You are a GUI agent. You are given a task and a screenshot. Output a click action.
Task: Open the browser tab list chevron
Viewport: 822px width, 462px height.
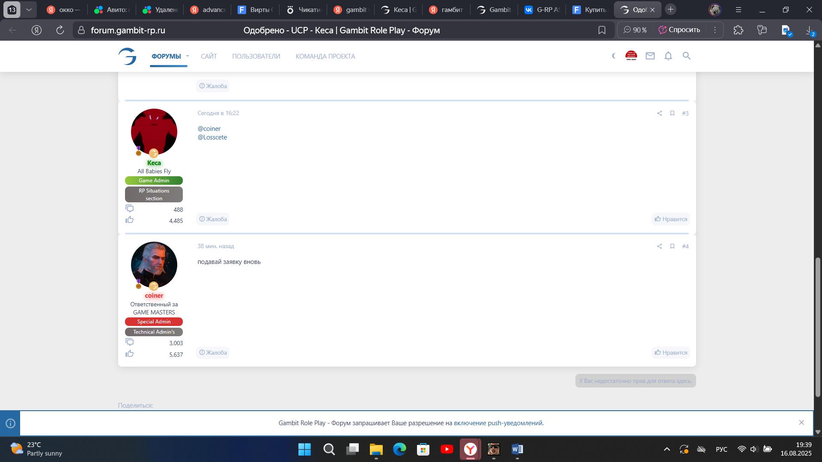pyautogui.click(x=29, y=9)
